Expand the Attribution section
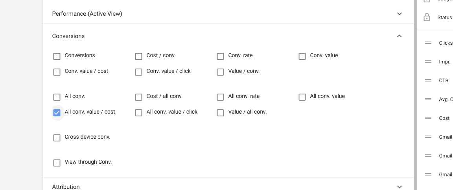 pyautogui.click(x=400, y=186)
